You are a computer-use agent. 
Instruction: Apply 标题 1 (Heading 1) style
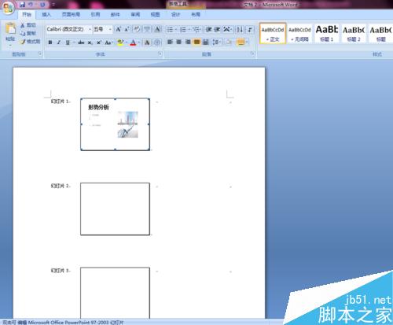pyautogui.click(x=327, y=33)
